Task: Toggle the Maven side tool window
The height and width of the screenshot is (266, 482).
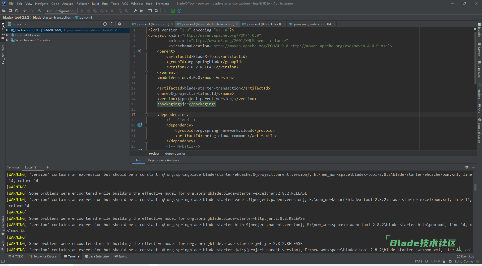Action: 479,49
